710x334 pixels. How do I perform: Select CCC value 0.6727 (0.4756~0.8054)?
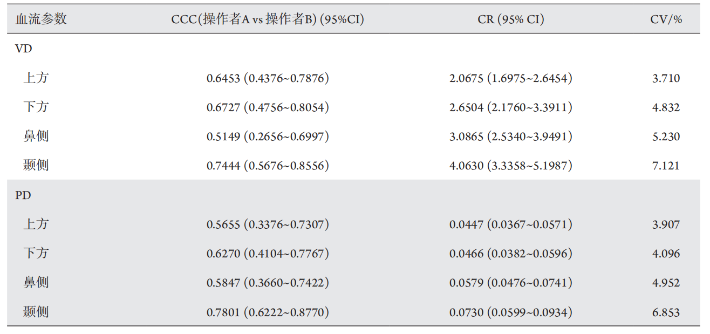click(268, 107)
